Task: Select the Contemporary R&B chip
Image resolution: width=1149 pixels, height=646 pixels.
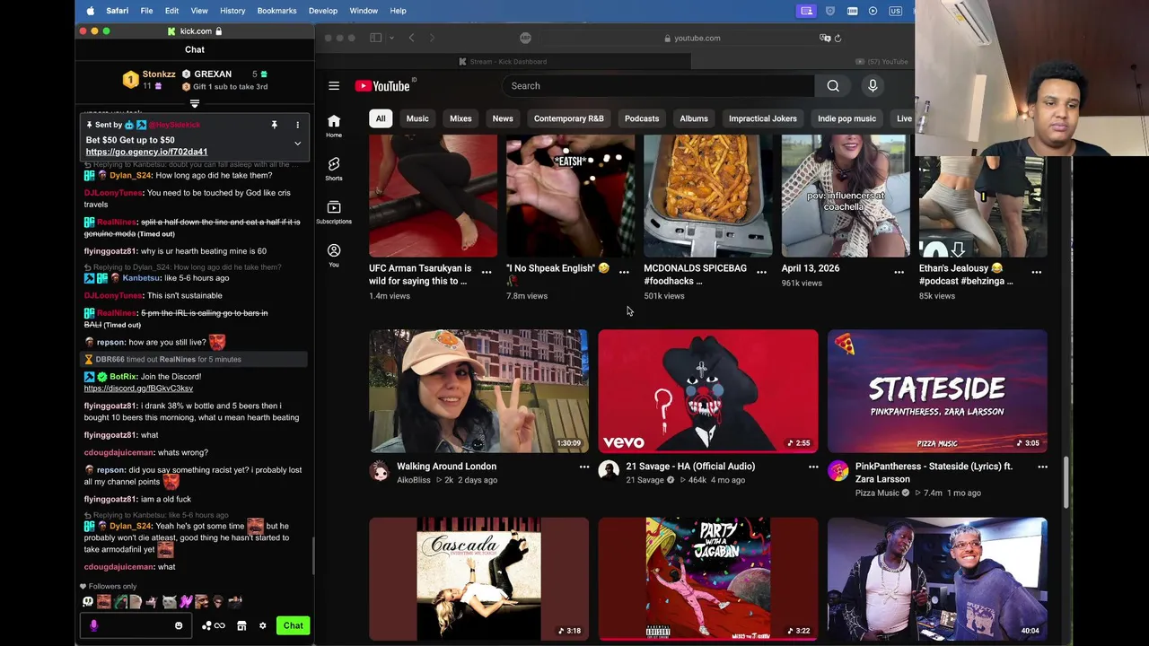Action: (x=569, y=118)
